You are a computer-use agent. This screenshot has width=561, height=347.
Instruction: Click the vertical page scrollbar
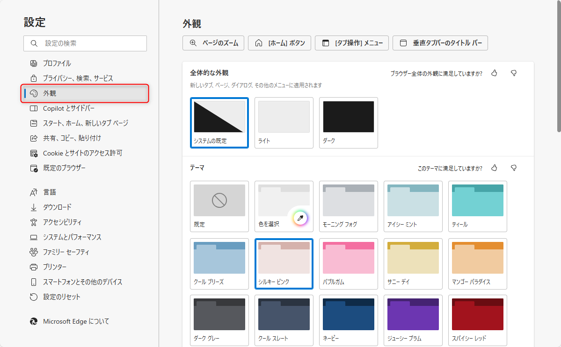(x=559, y=66)
